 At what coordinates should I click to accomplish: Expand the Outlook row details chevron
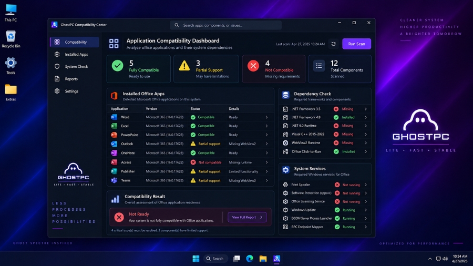click(x=266, y=144)
